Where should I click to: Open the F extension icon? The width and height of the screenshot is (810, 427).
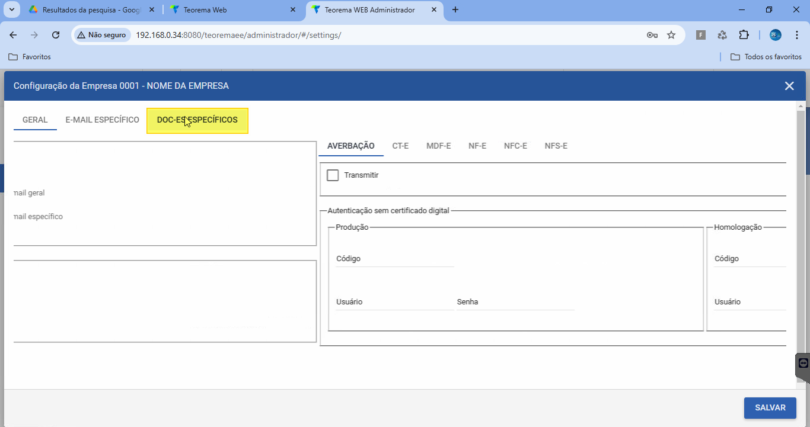(700, 35)
